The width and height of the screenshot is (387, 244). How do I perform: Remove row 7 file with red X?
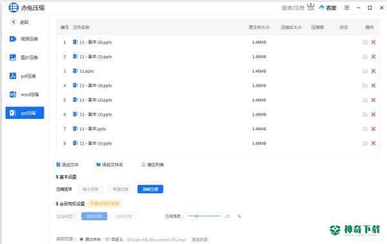pyautogui.click(x=373, y=129)
